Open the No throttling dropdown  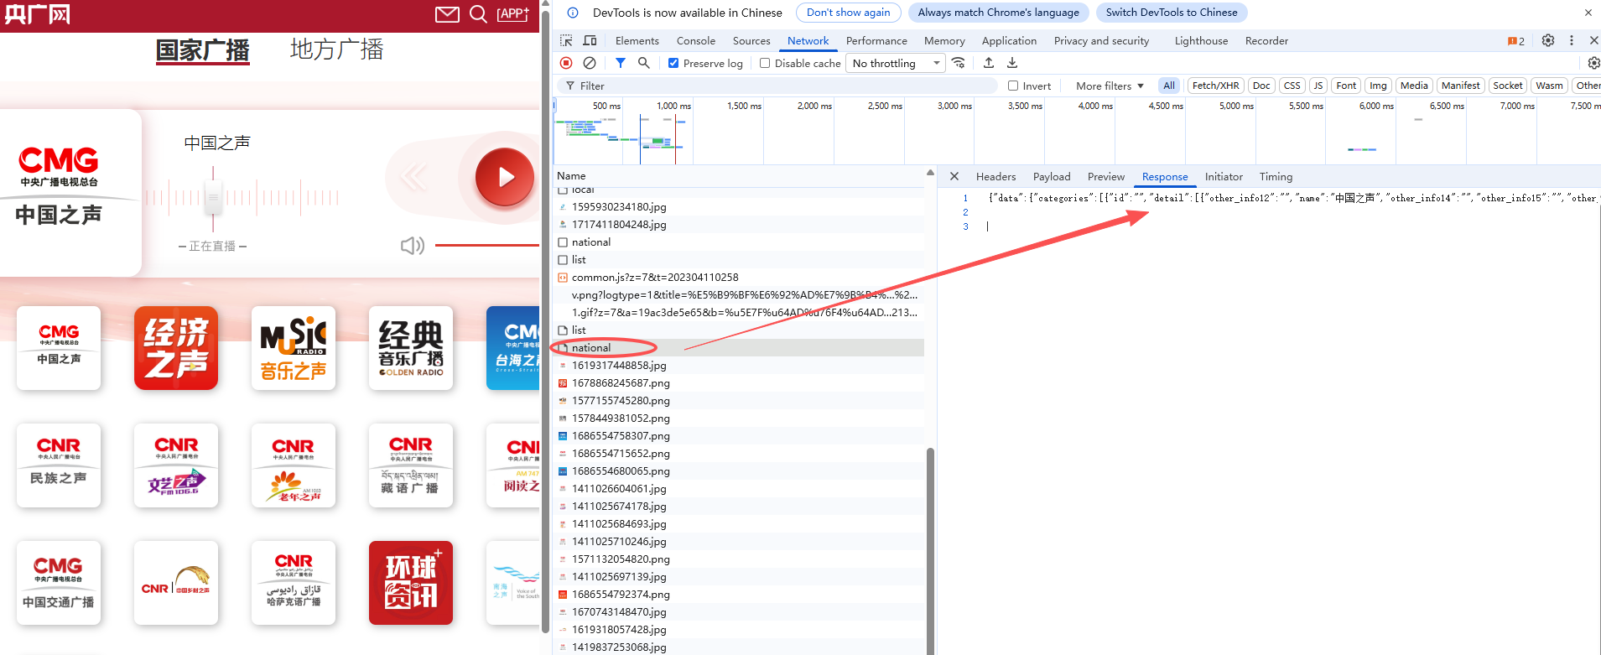point(895,63)
